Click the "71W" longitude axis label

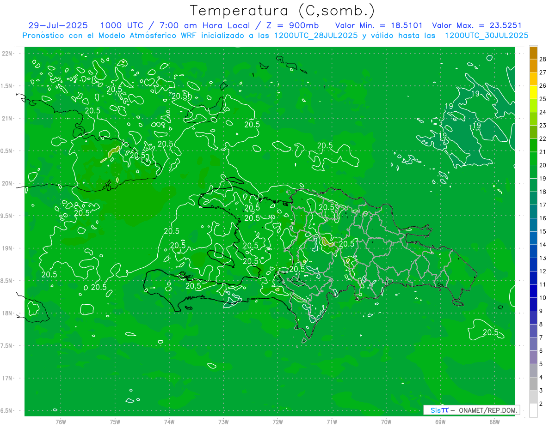332,421
